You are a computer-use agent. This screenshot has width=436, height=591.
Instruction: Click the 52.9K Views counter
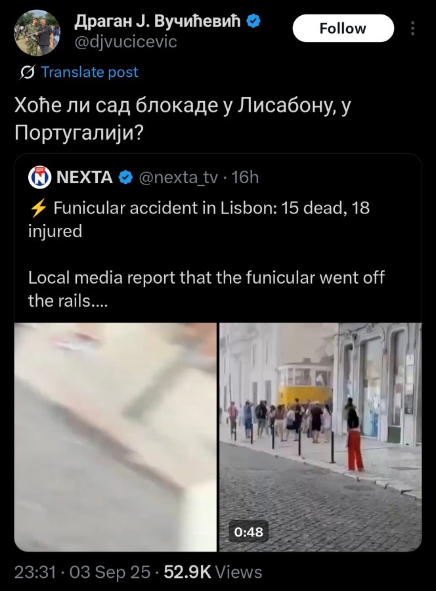click(213, 572)
